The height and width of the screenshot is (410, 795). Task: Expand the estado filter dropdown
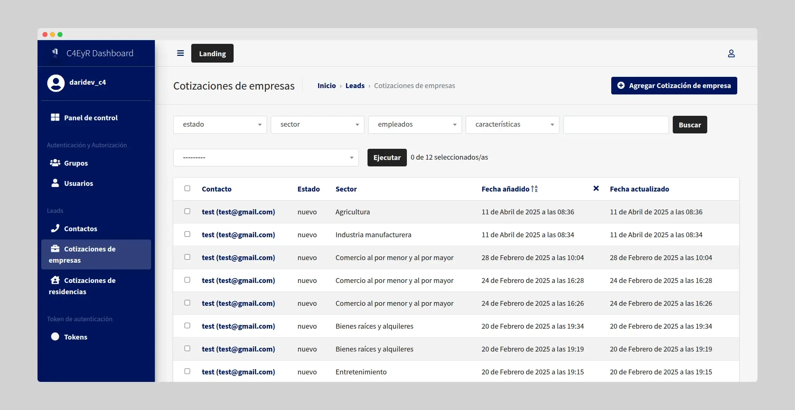(x=220, y=124)
